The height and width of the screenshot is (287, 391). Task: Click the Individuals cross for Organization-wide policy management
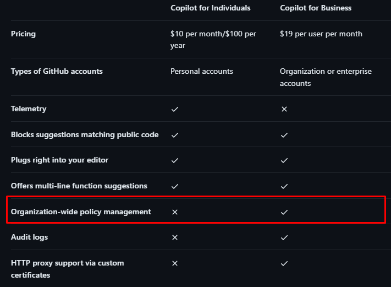tap(174, 212)
